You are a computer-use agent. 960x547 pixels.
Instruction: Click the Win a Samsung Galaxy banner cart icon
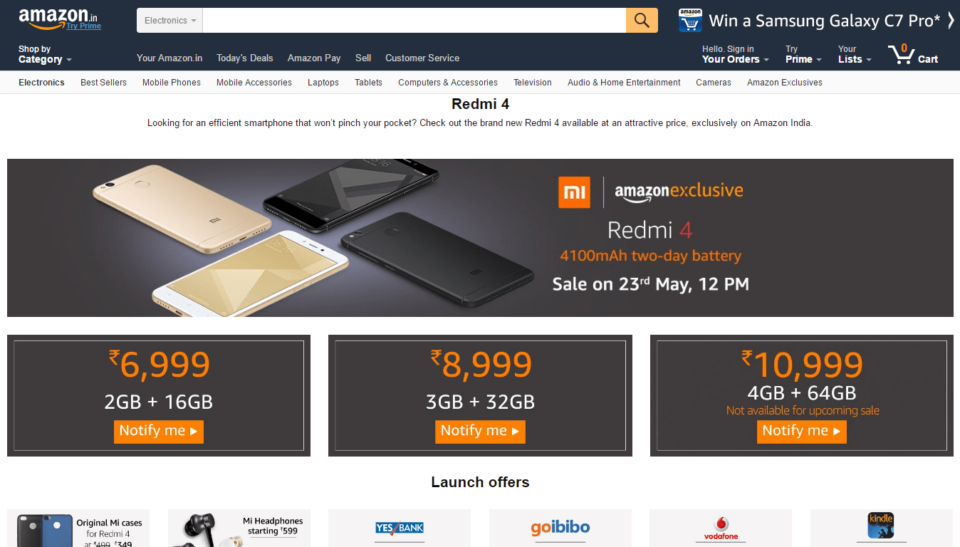point(690,21)
